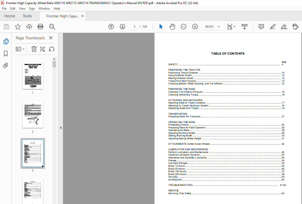
Task: Switch to the Tools tab
Action: pos(27,16)
